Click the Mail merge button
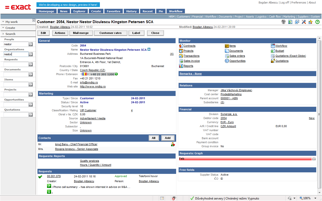322x201 pixels. [81, 33]
